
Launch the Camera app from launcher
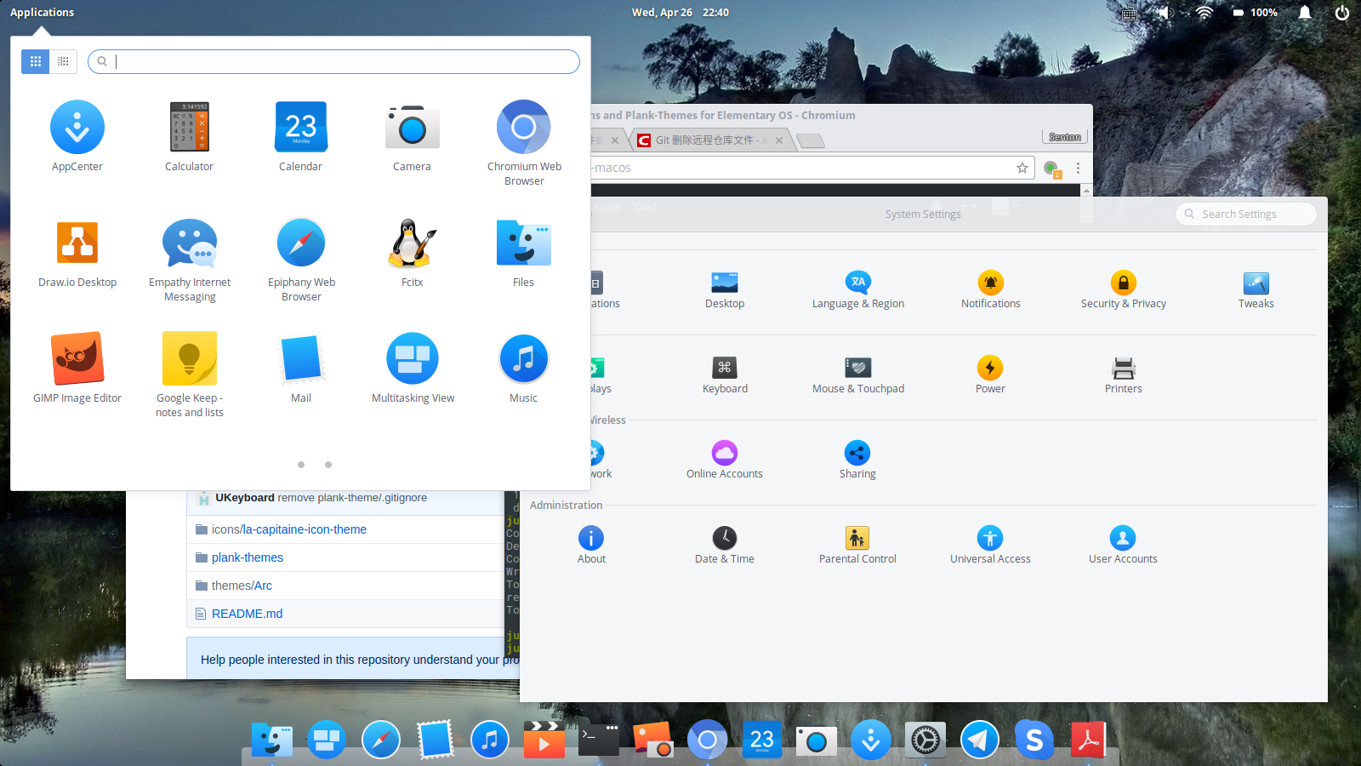click(x=412, y=136)
